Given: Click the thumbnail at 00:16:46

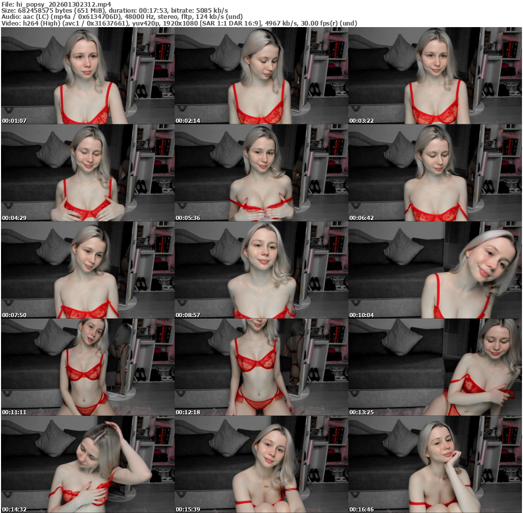Looking at the screenshot, I should pos(435,464).
